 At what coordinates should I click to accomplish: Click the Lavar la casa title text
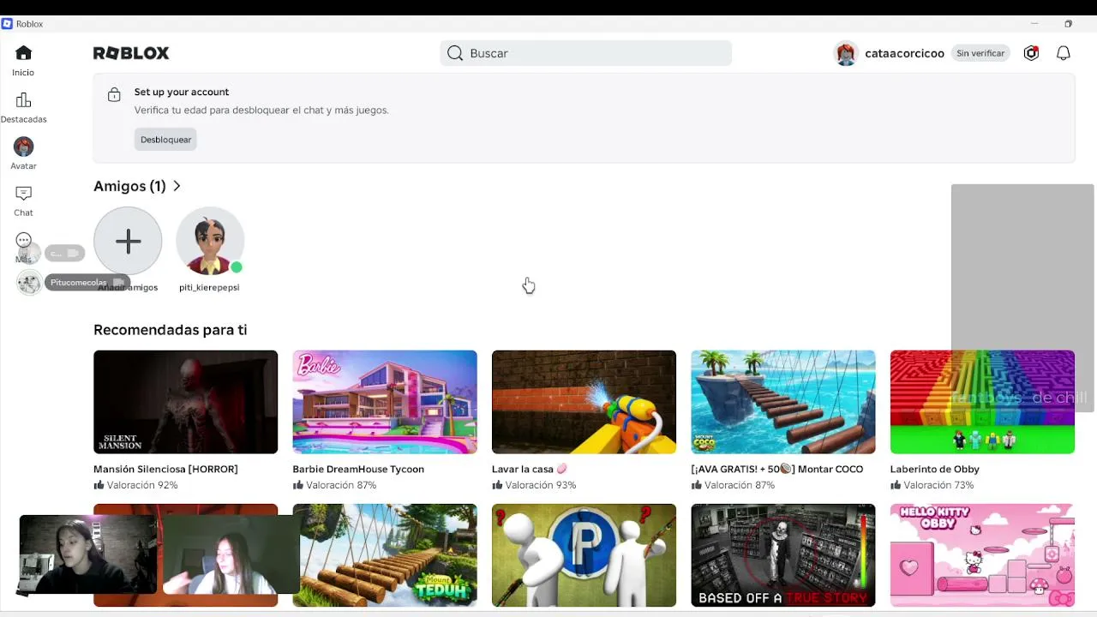(x=530, y=470)
